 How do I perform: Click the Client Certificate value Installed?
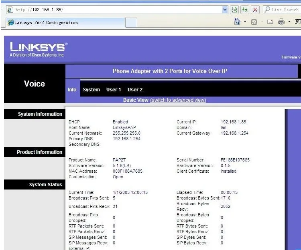[x=228, y=171]
